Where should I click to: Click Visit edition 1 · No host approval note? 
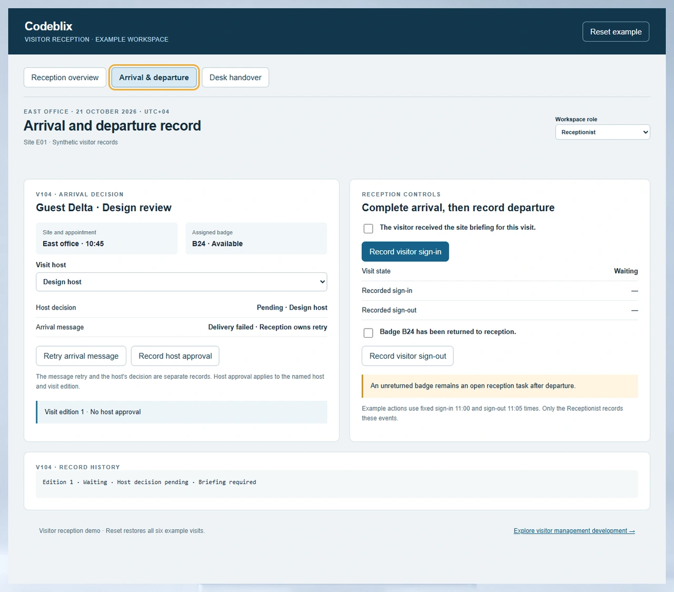click(x=182, y=412)
